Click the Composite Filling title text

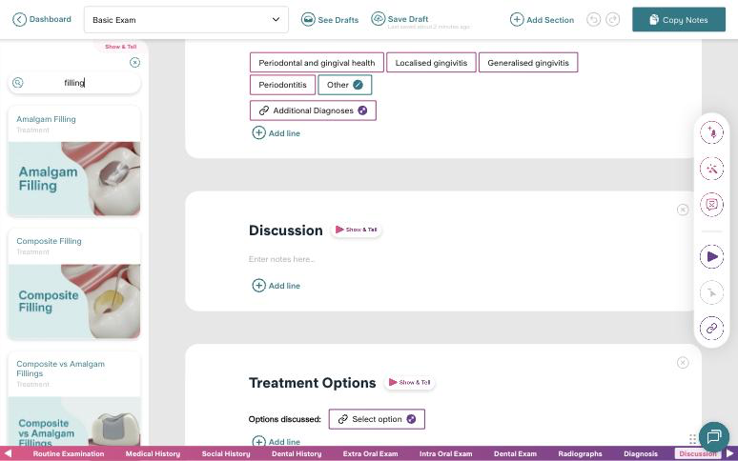pyautogui.click(x=49, y=241)
